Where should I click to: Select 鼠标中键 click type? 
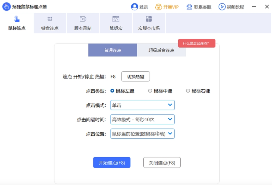pyautogui.click(x=150, y=91)
